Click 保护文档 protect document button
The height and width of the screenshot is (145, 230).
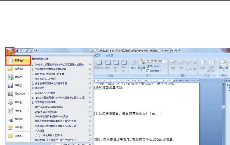coord(223,66)
